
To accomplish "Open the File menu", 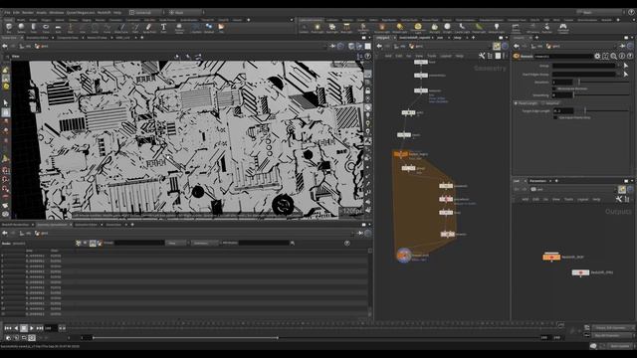I will [7, 13].
